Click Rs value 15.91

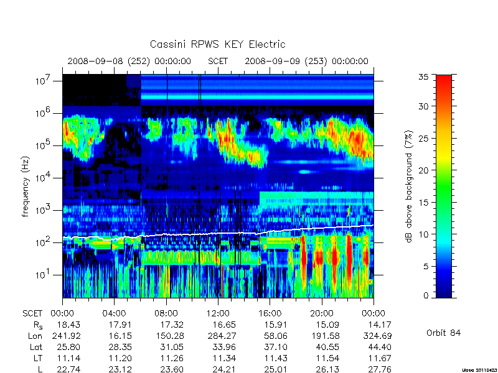click(x=276, y=325)
